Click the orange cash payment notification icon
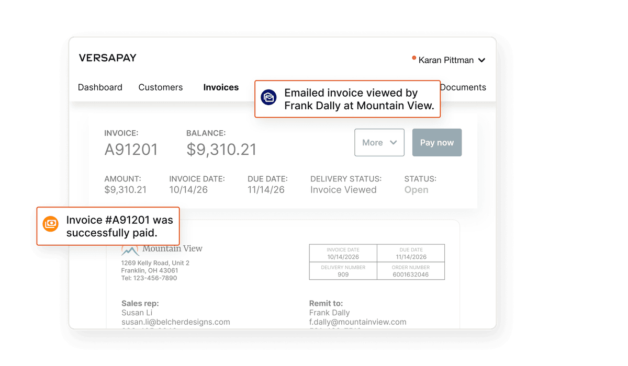This screenshot has height=366, width=628. [51, 224]
